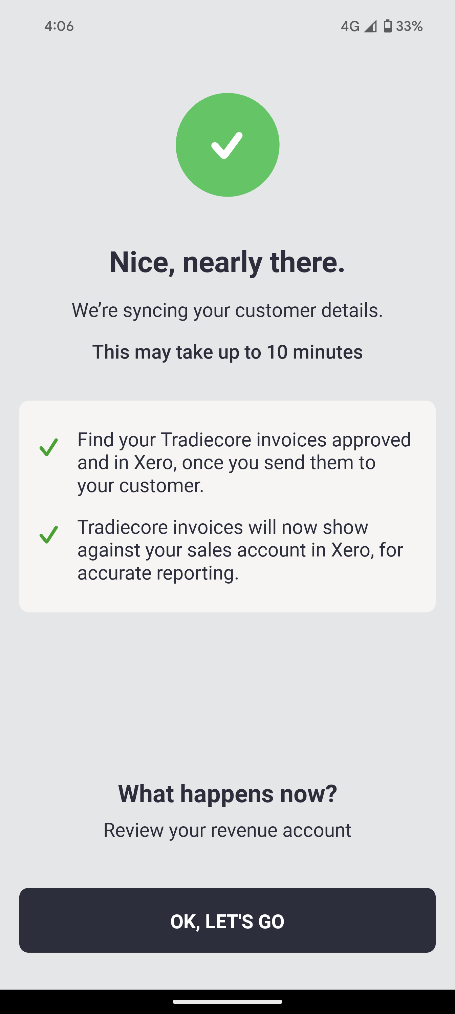455x1014 pixels.
Task: Tap the 'What happens now?' heading
Action: pyautogui.click(x=227, y=794)
